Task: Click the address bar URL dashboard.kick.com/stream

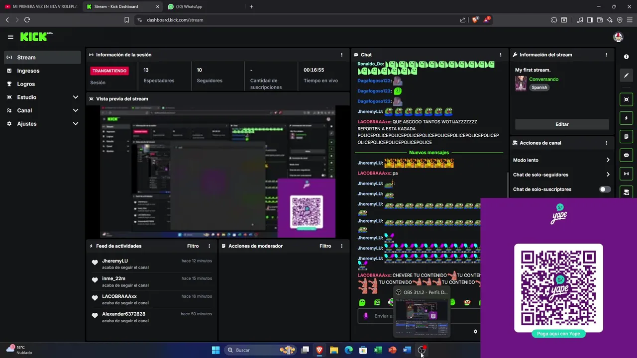Action: 175,20
